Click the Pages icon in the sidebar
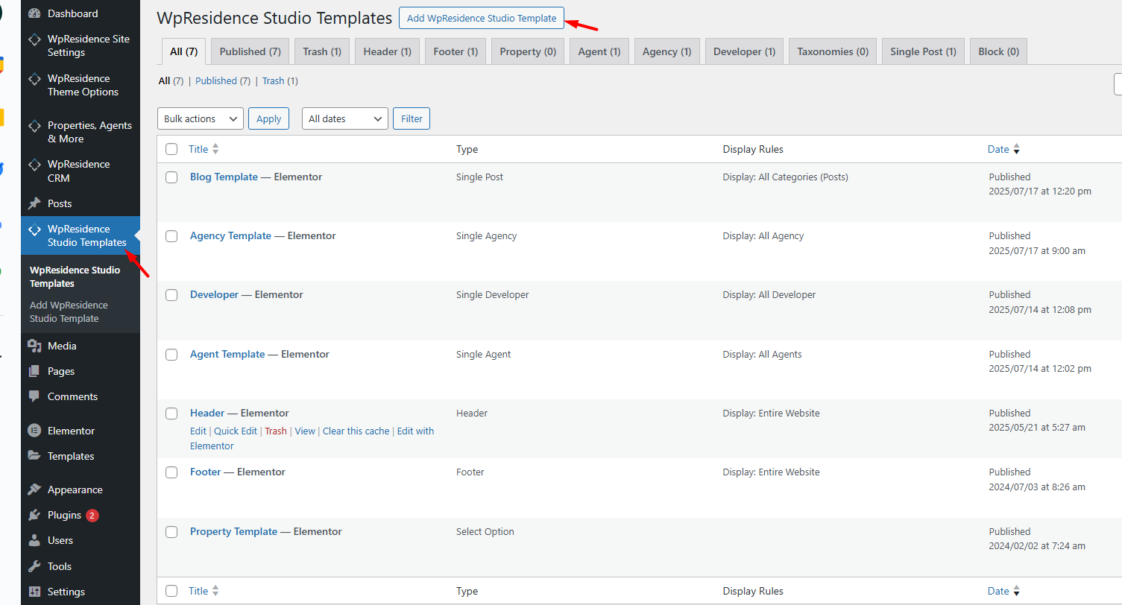Screen dimensions: 1122x605 click(x=34, y=371)
